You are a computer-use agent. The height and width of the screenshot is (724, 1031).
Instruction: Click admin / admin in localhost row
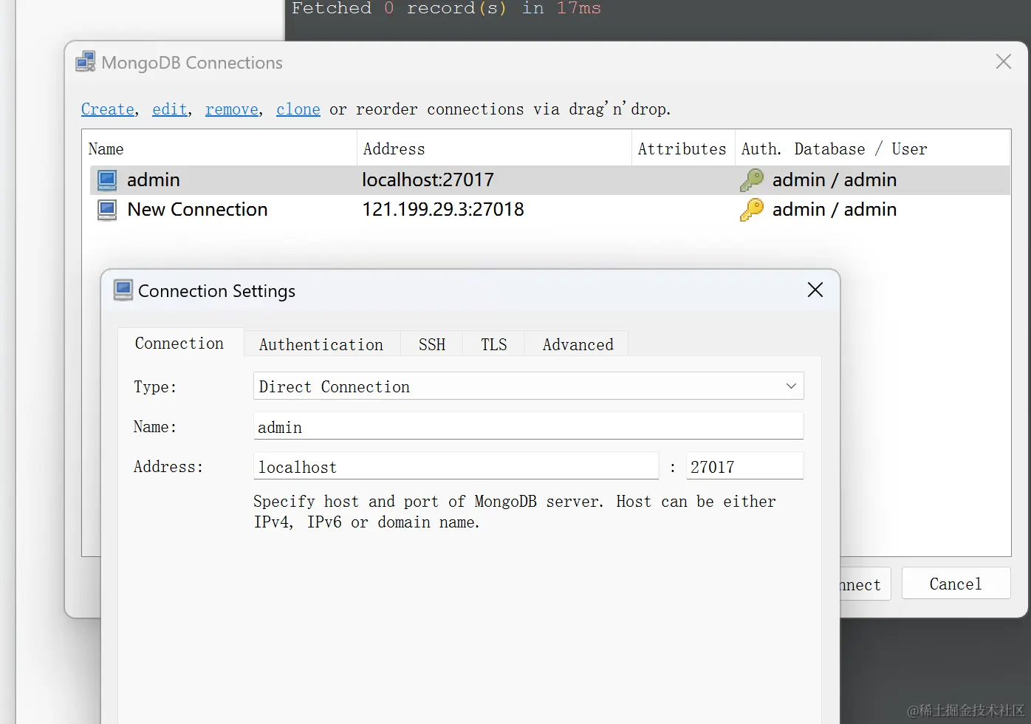coord(835,180)
